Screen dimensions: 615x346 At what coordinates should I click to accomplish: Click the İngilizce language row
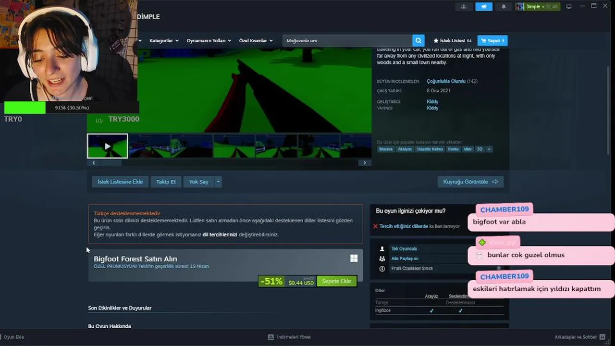click(440, 310)
